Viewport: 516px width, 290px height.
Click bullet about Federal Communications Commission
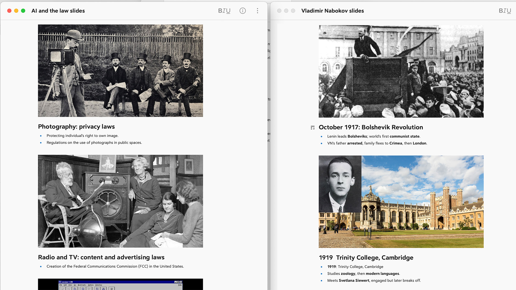click(115, 266)
